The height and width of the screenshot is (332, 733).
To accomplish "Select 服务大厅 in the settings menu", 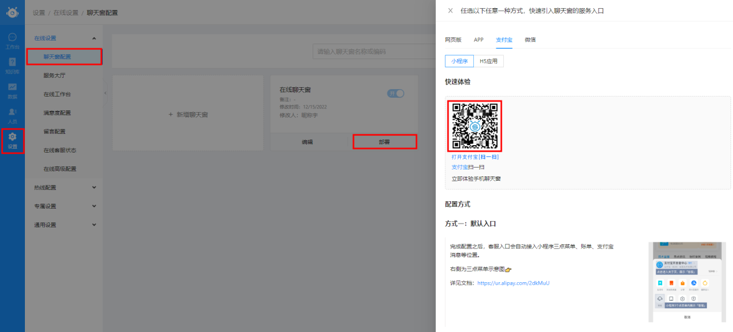I will tap(65, 75).
